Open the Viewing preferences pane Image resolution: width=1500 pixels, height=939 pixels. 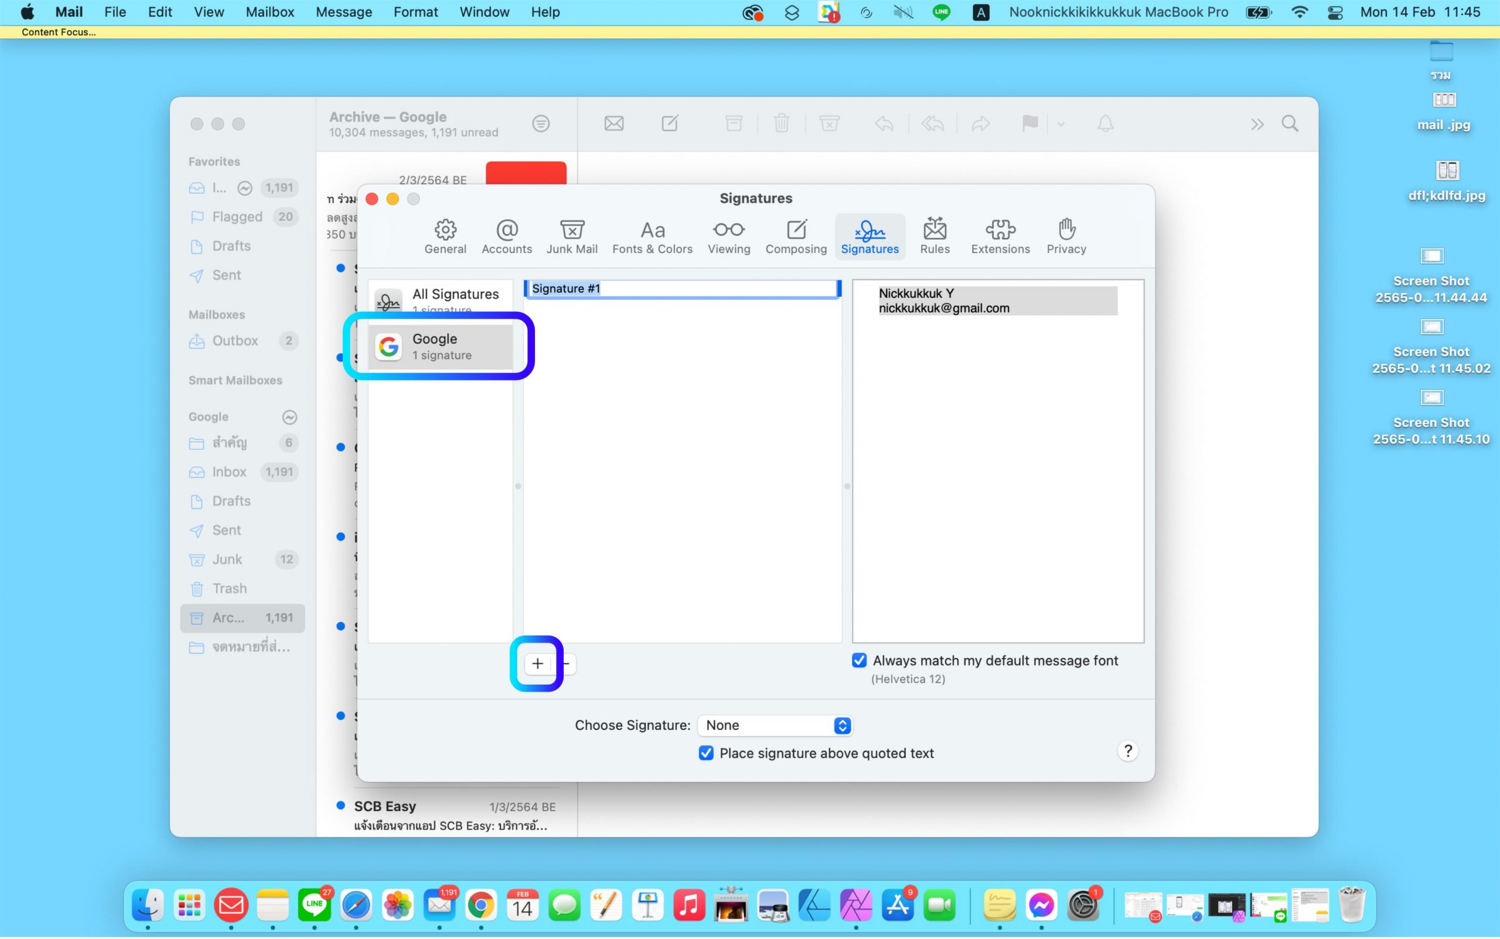point(728,236)
